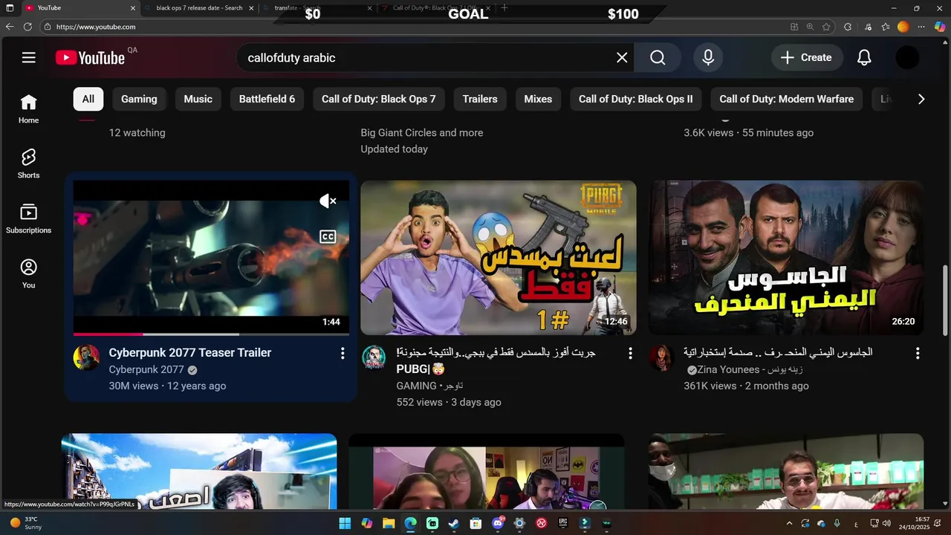Click the Big Giant Circles and more text
The image size is (951, 535).
point(422,132)
